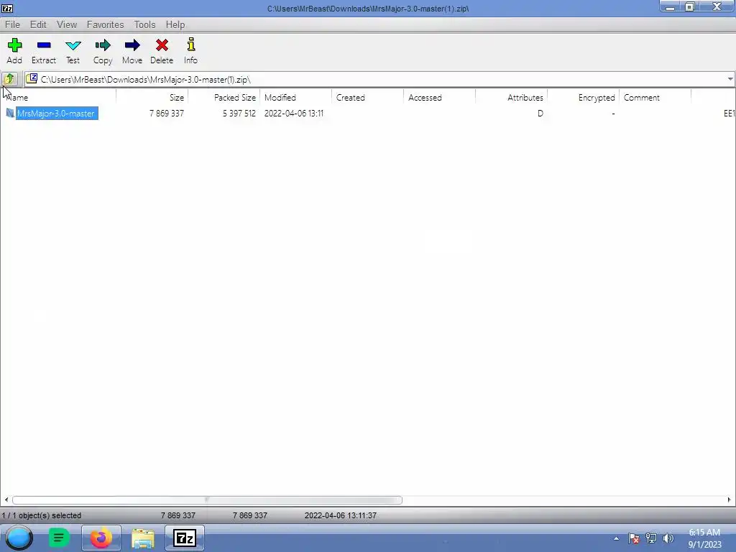Screen dimensions: 736x552
Task: Click the packed size value 5 397 512
Action: (x=239, y=113)
